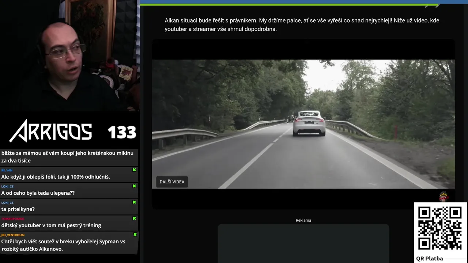Click the article paragraph starting 'Alkan situaci bude řešit'
The width and height of the screenshot is (468, 263).
click(x=302, y=25)
